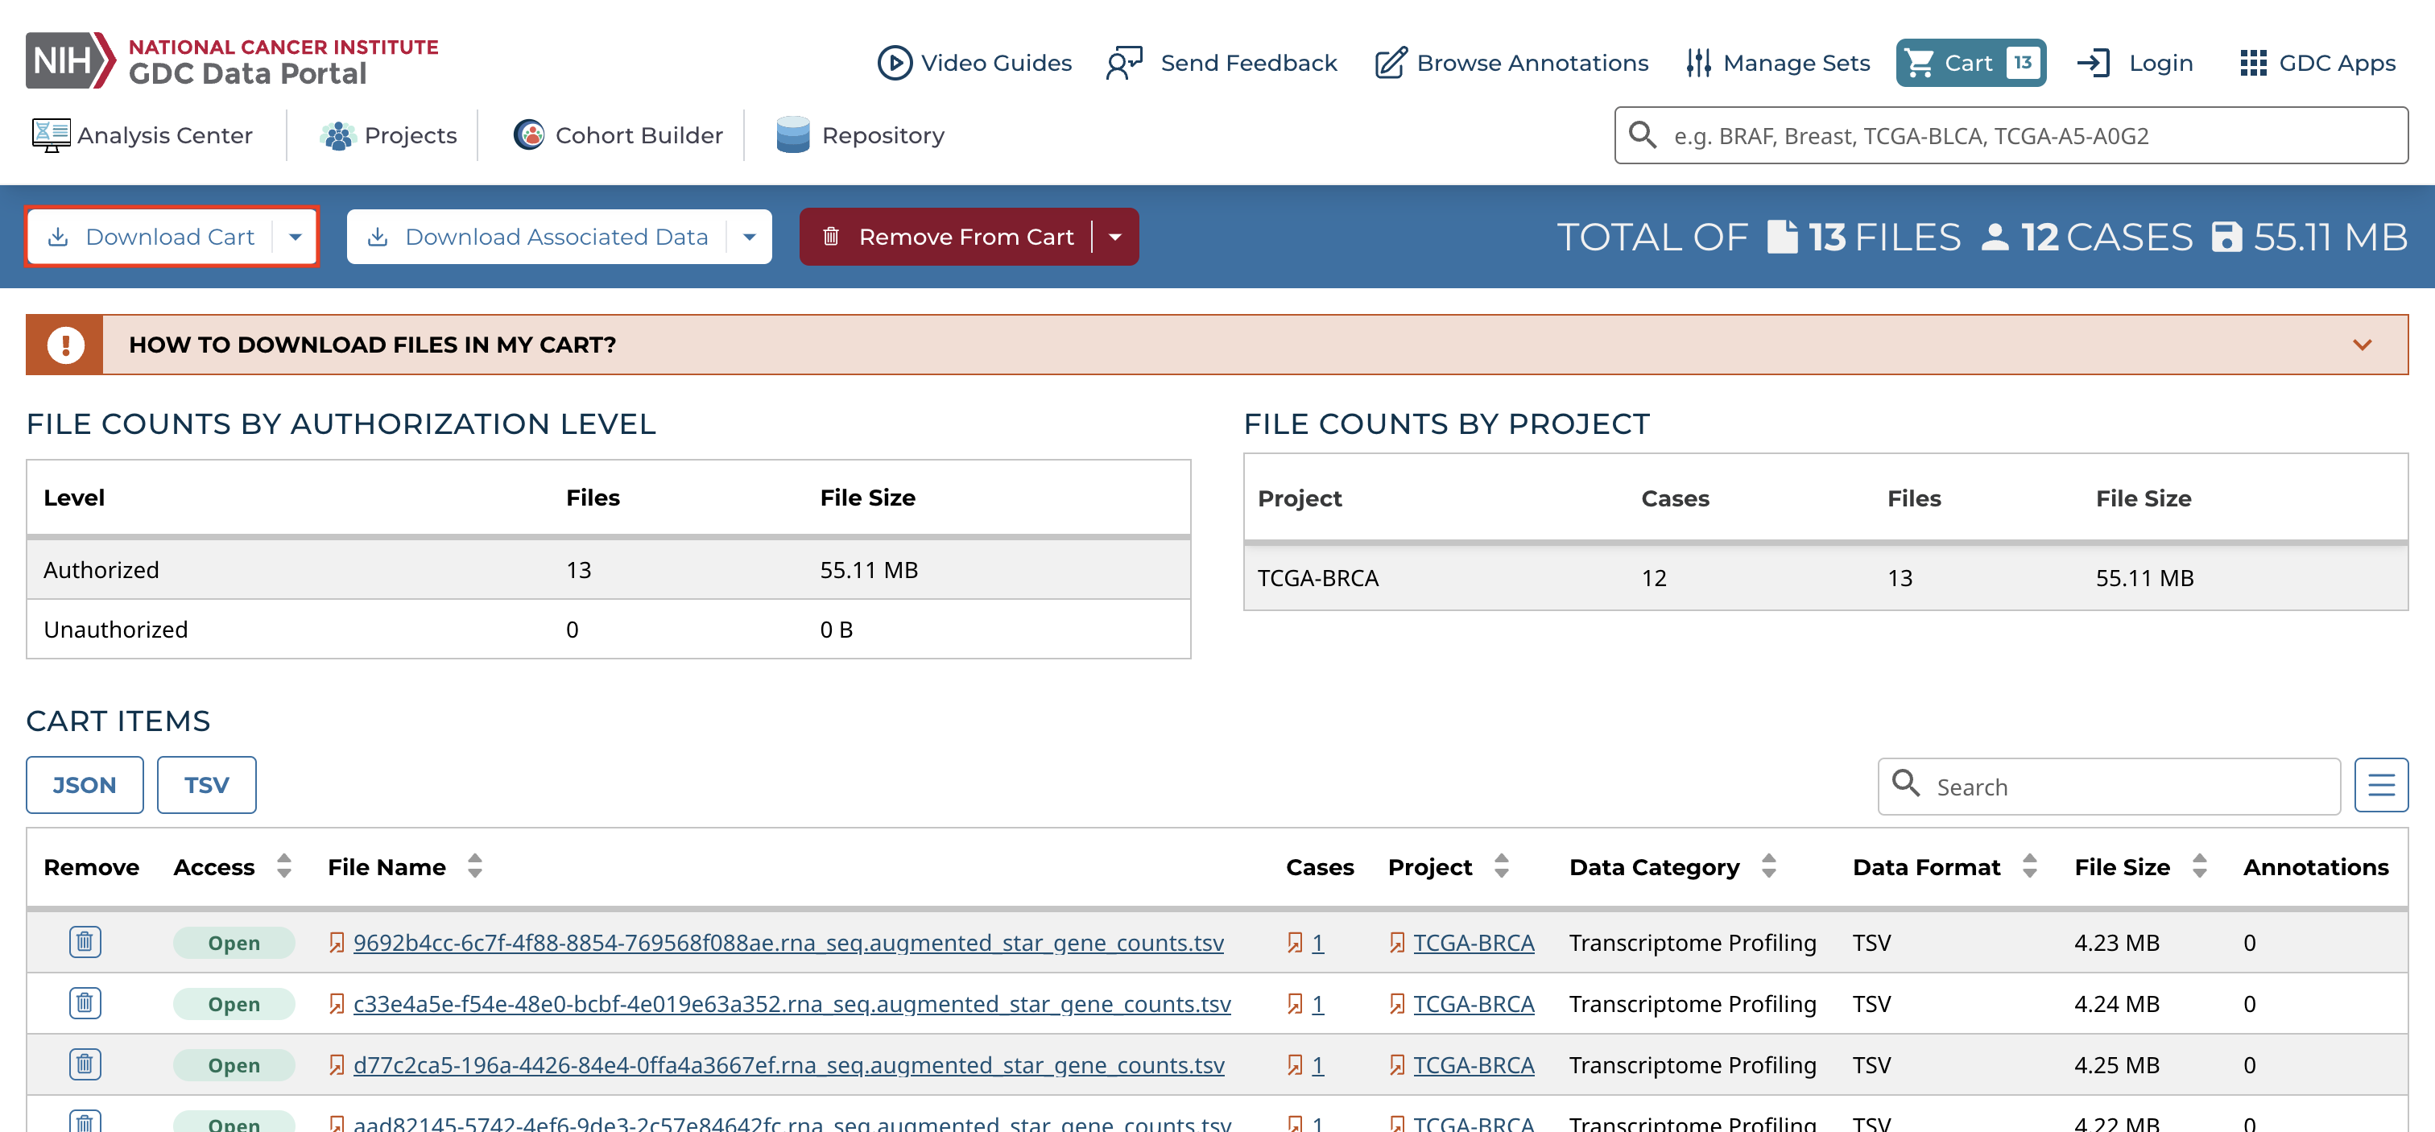
Task: Remove the c33e4a5e file using its trash icon
Action: [x=84, y=1002]
